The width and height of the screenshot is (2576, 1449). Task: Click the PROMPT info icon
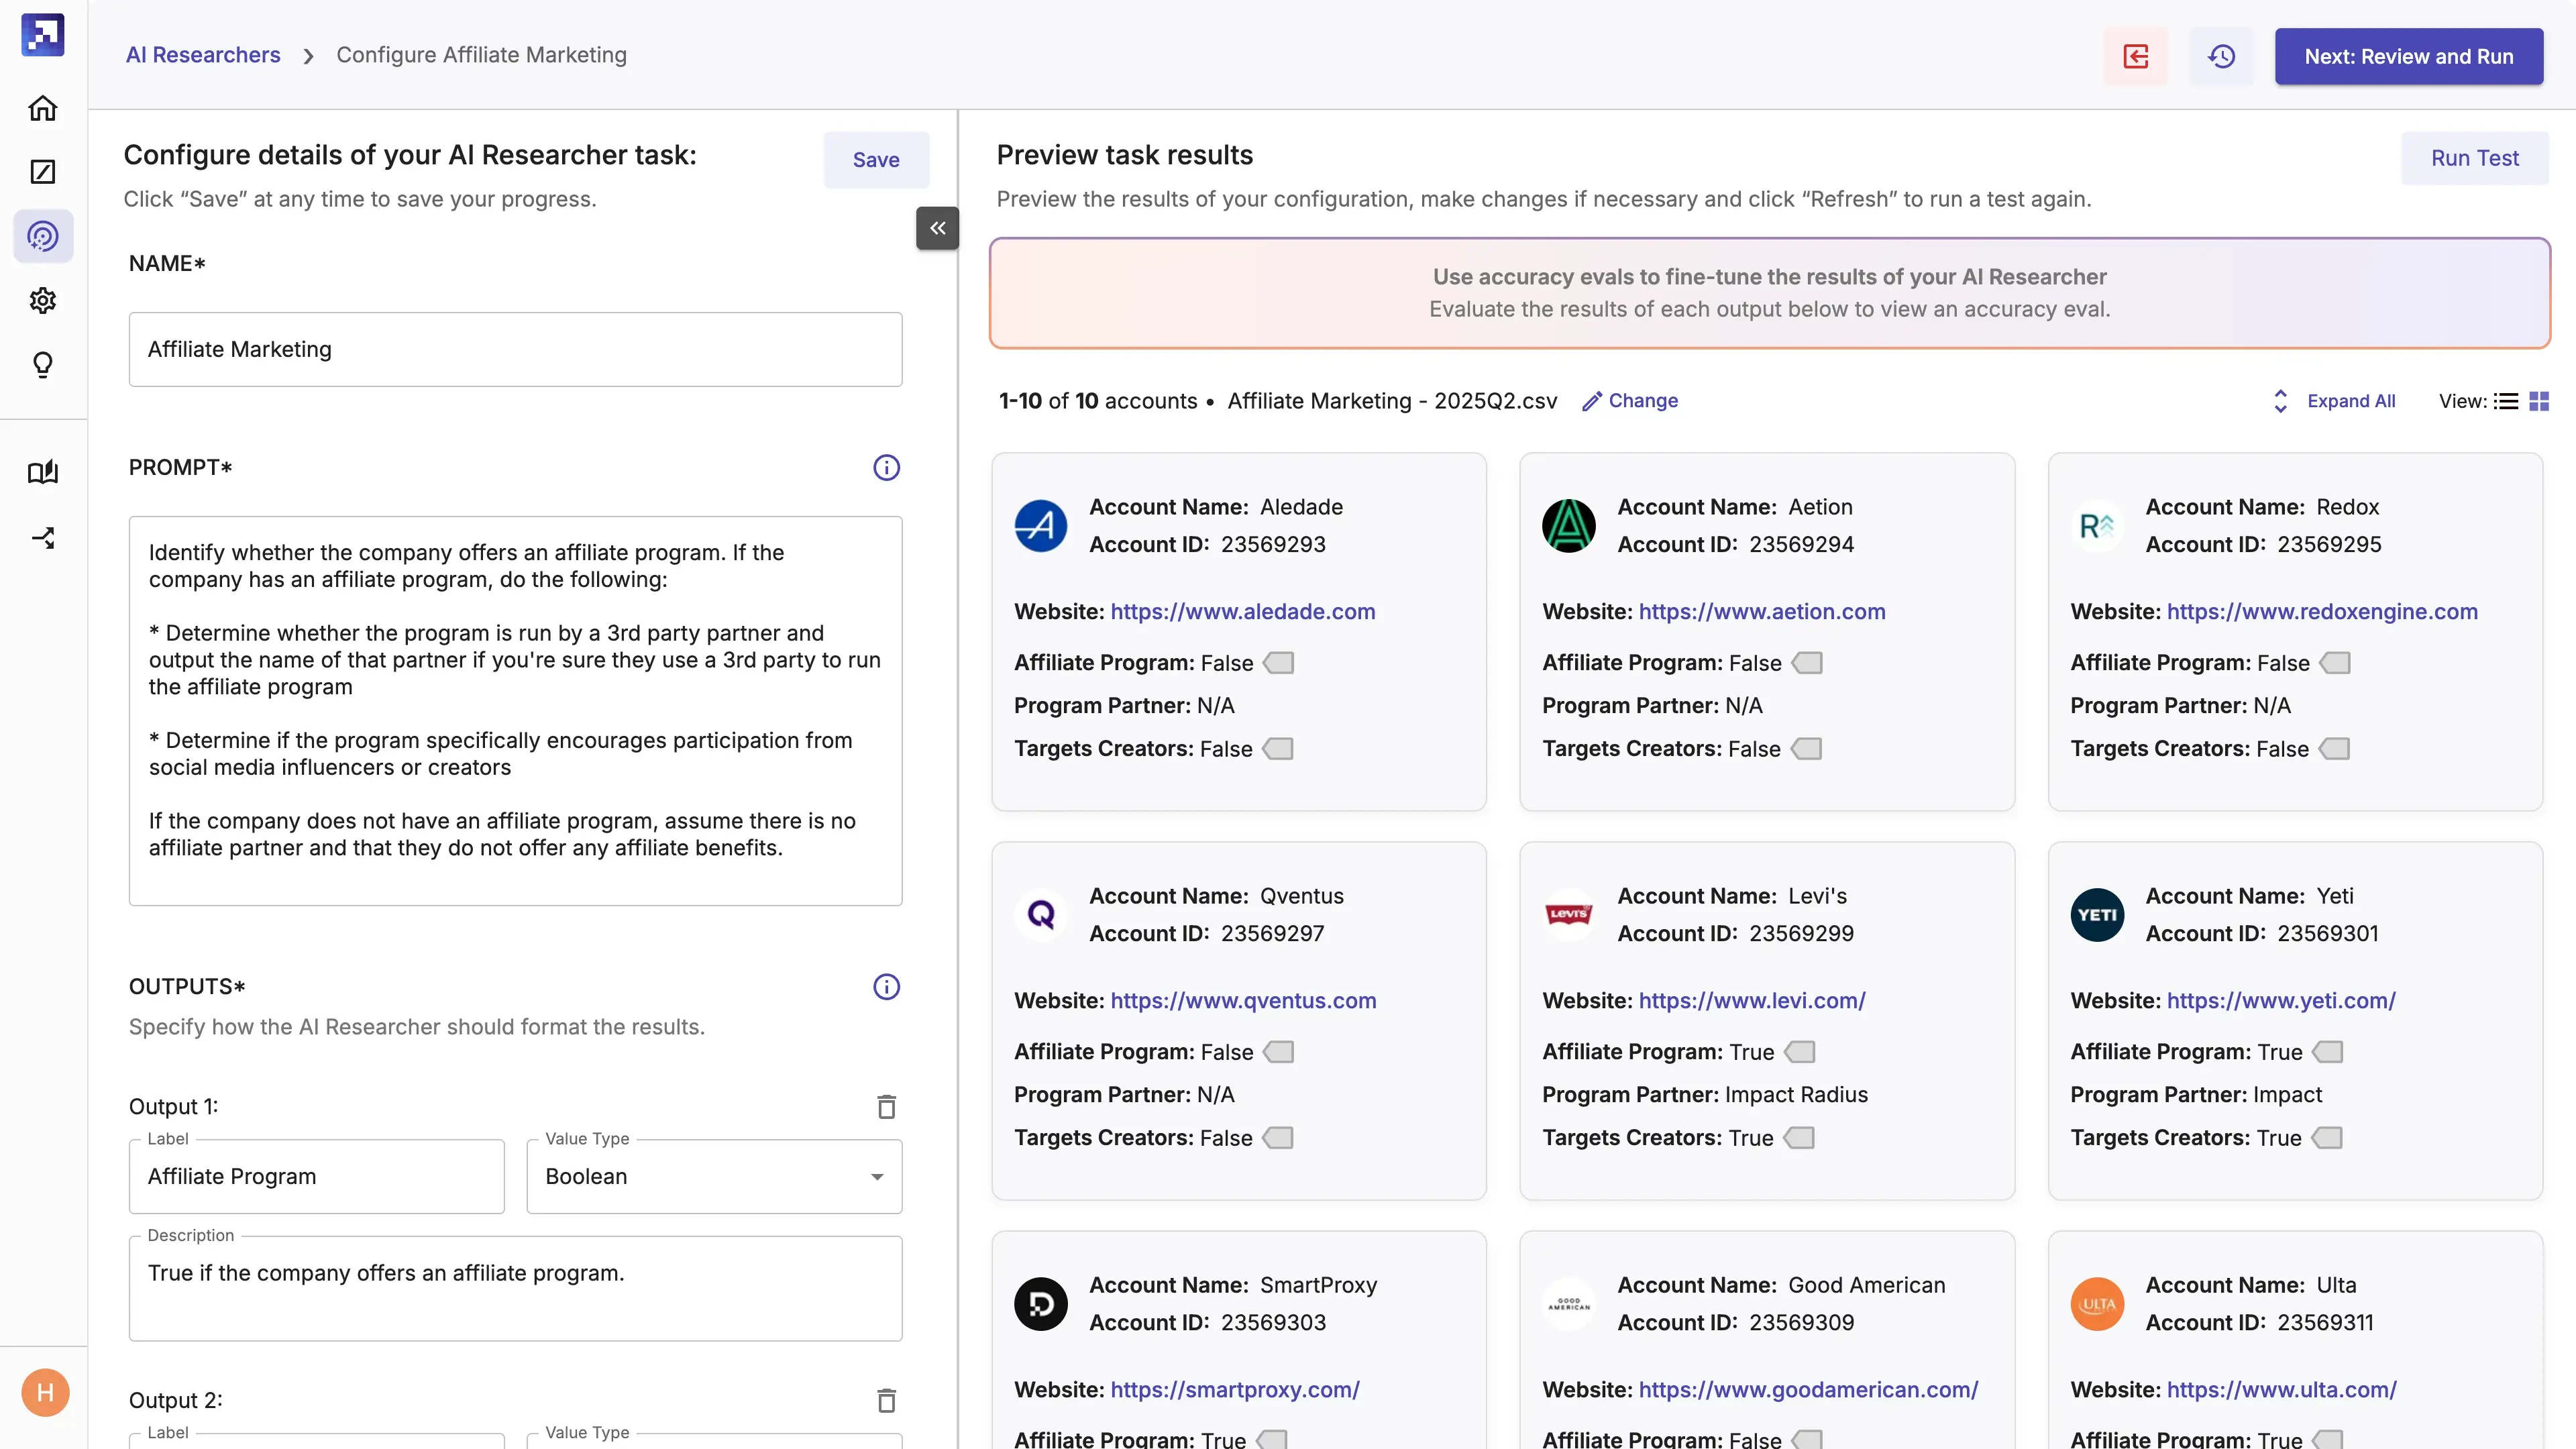point(886,467)
